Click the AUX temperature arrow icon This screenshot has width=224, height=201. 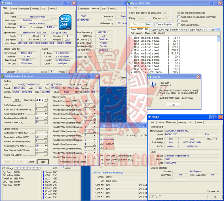tap(43, 179)
